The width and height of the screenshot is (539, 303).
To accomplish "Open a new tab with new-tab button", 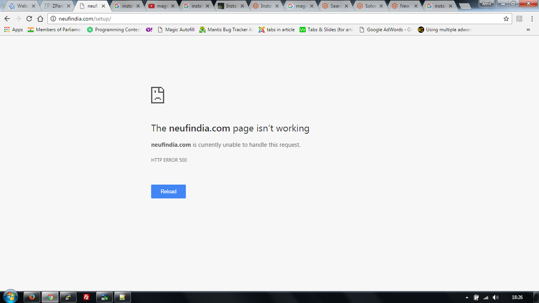I will coord(465,6).
